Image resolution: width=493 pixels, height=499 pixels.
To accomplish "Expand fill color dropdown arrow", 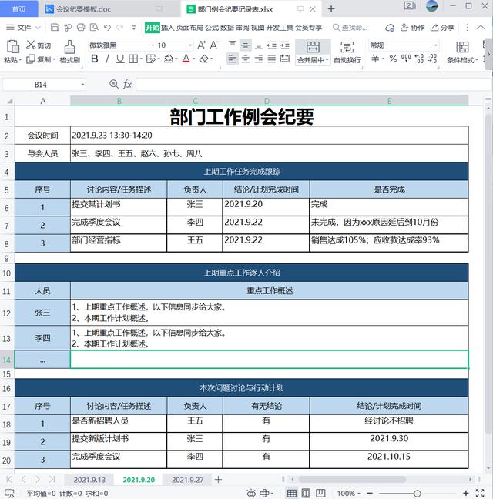I will click(x=176, y=59).
